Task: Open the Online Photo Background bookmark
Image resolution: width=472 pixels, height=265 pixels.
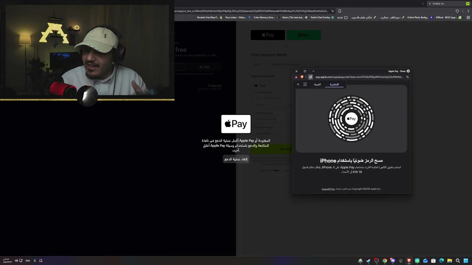Action: pos(420,17)
